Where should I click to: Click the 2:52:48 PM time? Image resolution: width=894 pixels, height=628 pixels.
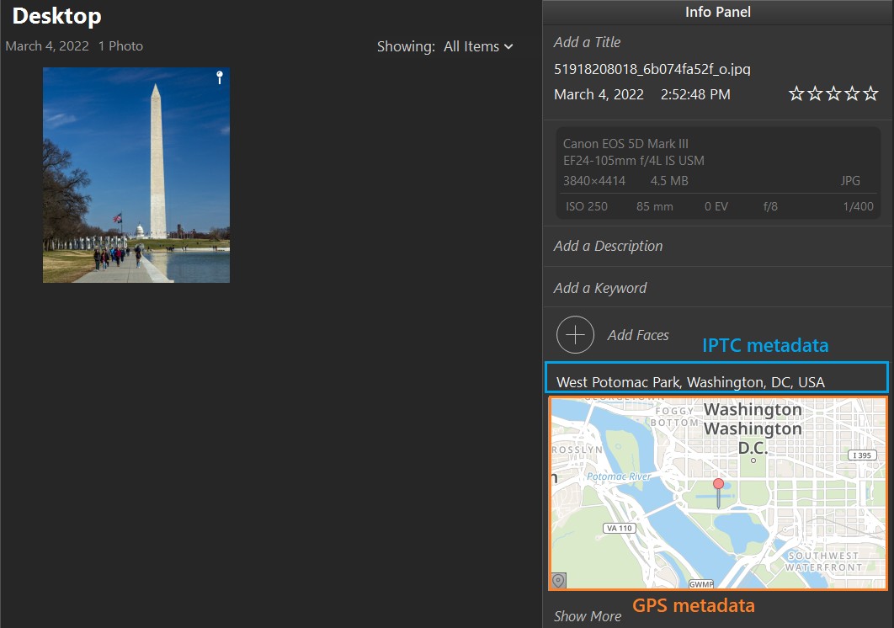695,94
